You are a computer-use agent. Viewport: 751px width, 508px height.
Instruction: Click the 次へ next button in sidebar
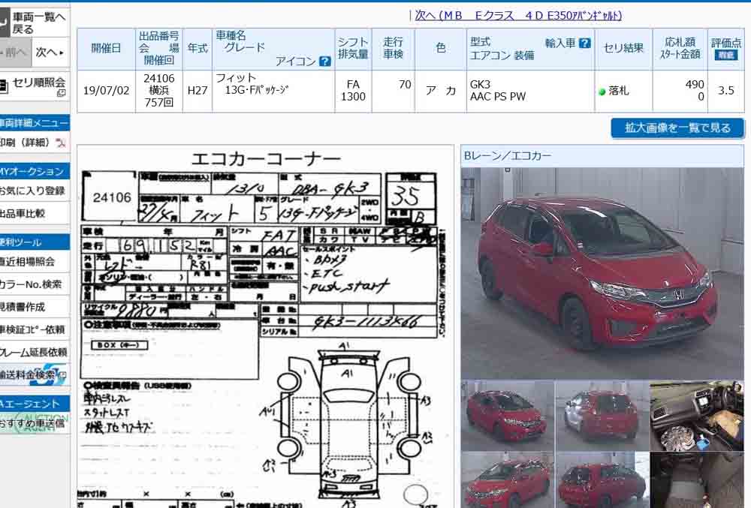click(x=50, y=52)
